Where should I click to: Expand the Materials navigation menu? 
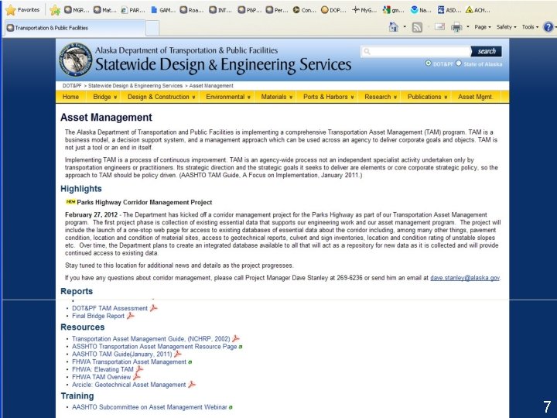pyautogui.click(x=277, y=97)
